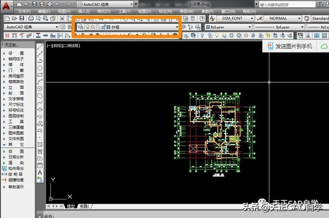Select the Spline tool

[40, 103]
